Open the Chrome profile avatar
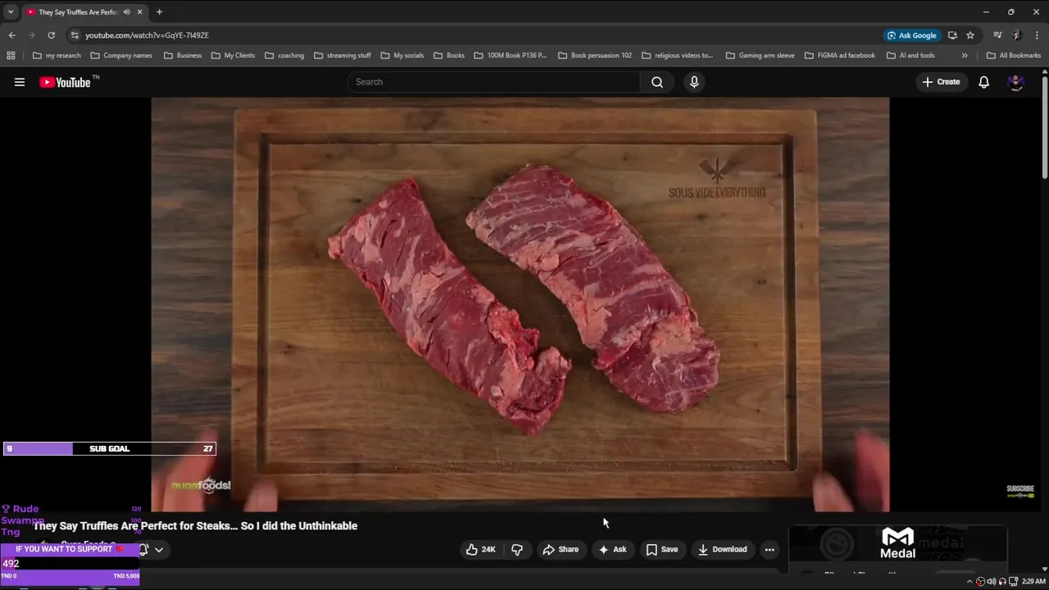Viewport: 1049px width, 590px height. (1017, 35)
